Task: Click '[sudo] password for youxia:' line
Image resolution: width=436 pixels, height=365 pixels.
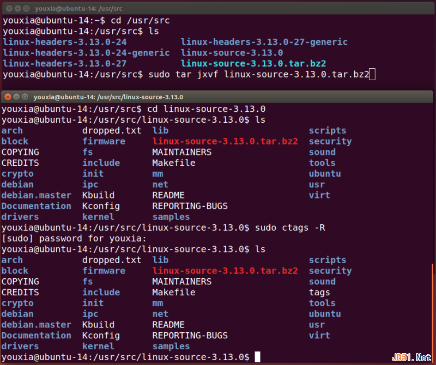Action: pos(74,238)
